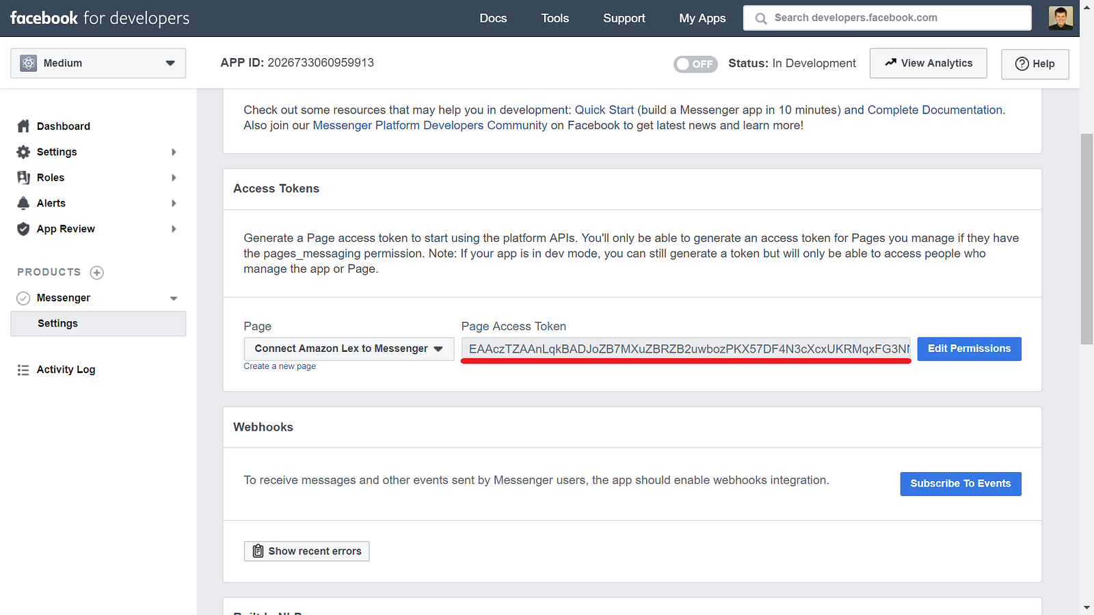Screen dimensions: 1094x615
Task: Expand the sidebar Settings submenu arrow
Action: pos(174,152)
